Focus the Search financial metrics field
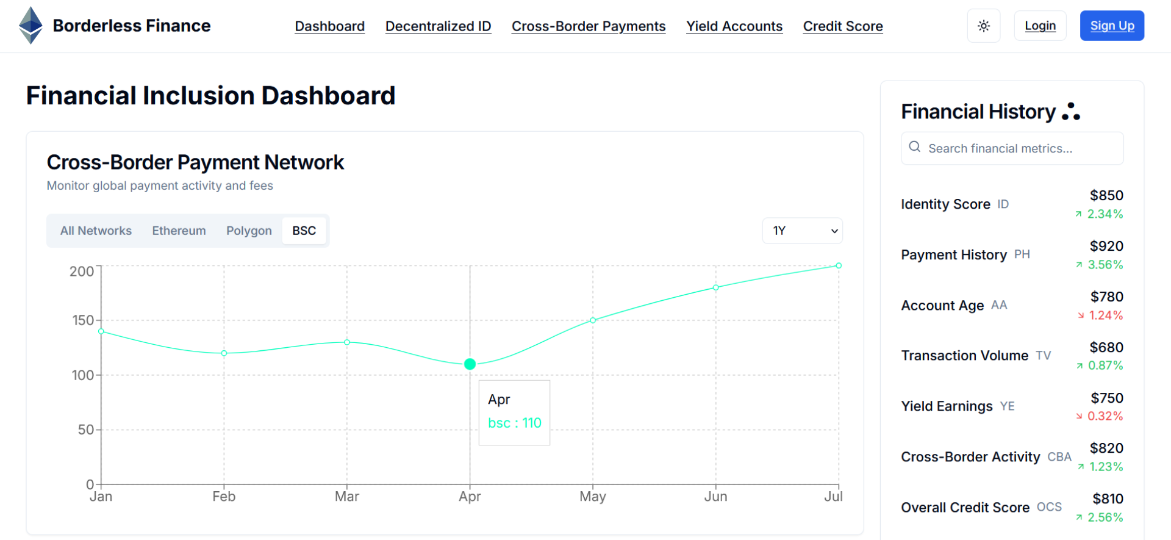The width and height of the screenshot is (1171, 540). click(x=1012, y=148)
